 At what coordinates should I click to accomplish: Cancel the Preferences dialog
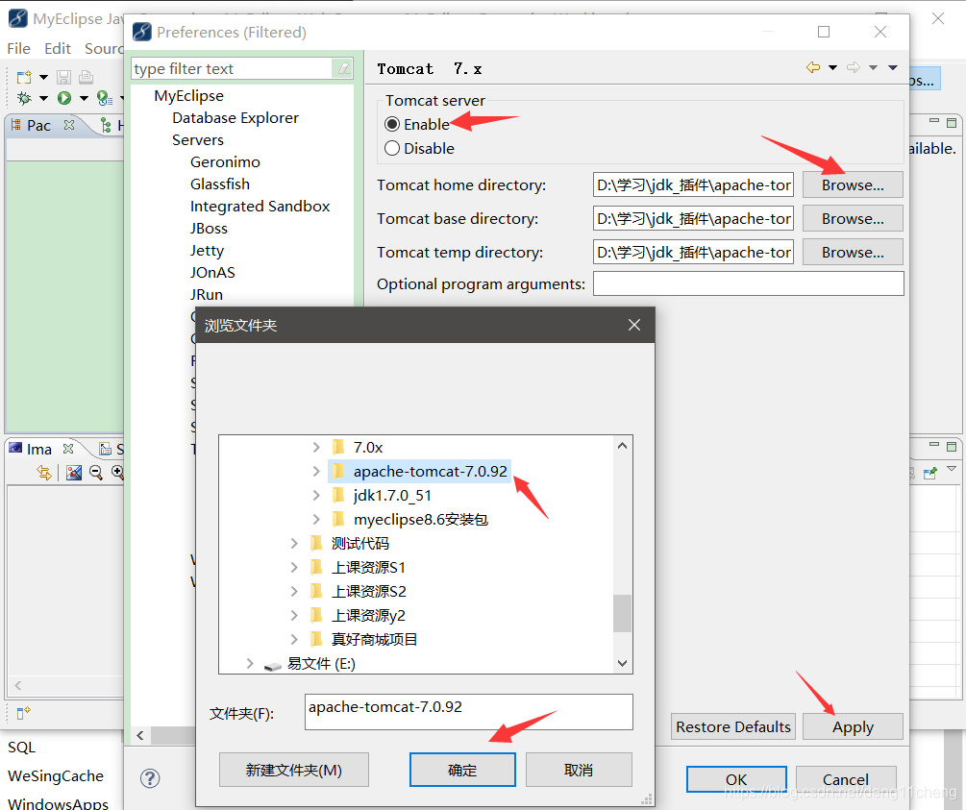click(845, 780)
